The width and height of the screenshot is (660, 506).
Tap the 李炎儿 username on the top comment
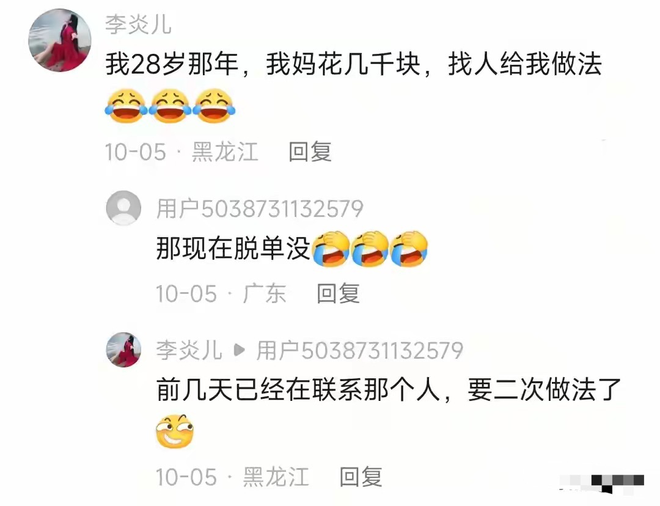(x=138, y=24)
